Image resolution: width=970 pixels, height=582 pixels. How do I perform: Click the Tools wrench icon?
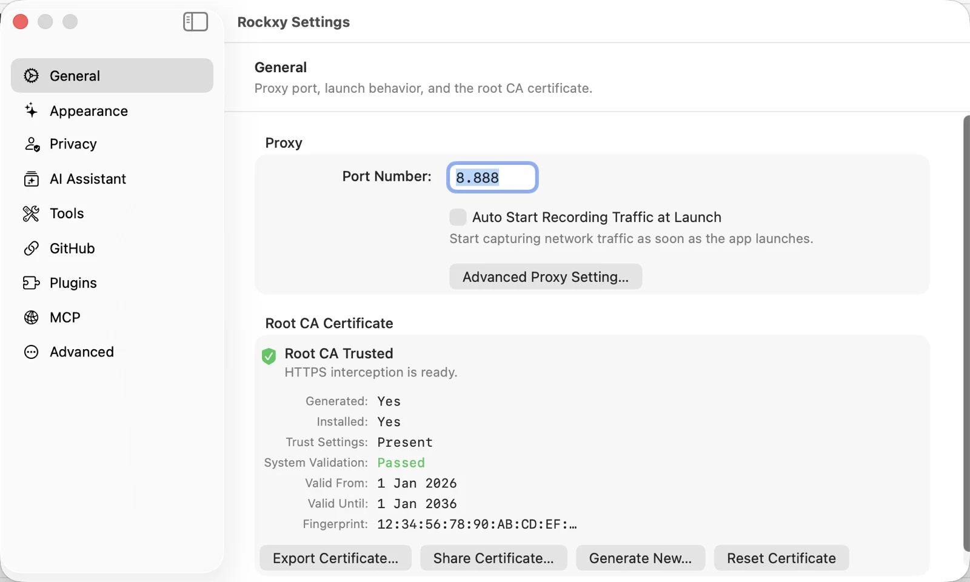pyautogui.click(x=31, y=213)
